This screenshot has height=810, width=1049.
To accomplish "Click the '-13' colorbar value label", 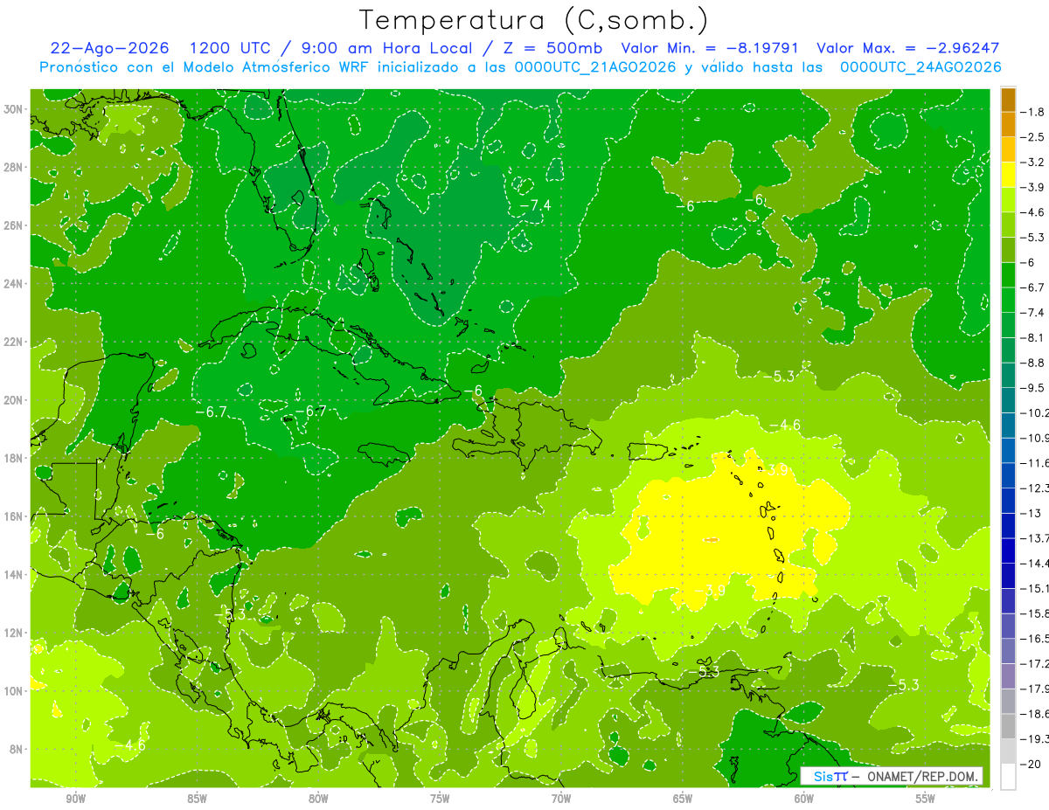I will tap(1031, 513).
